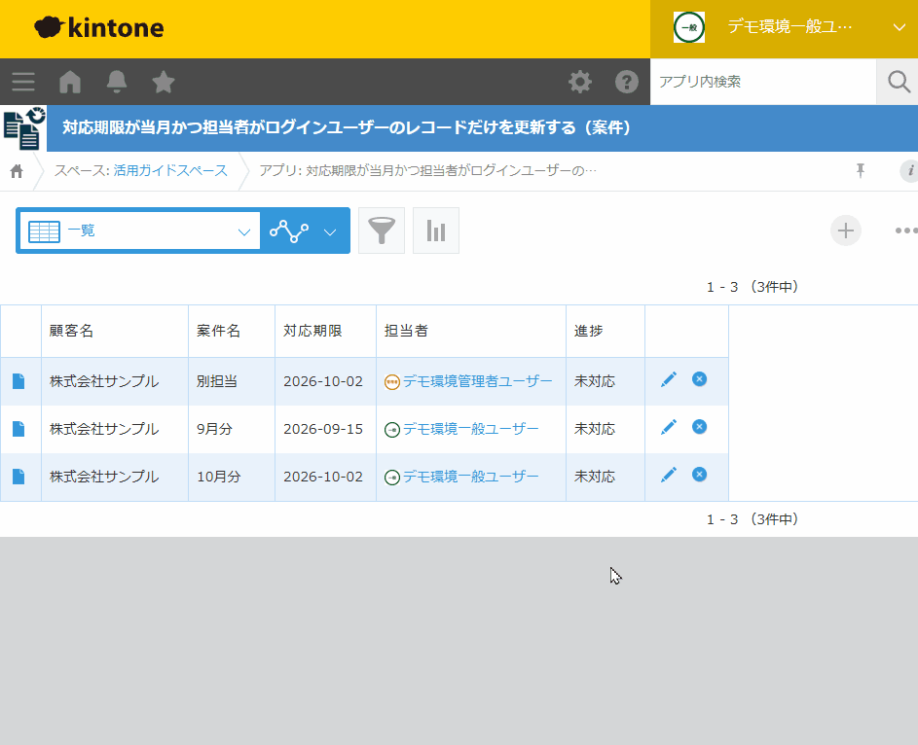Open the options ellipsis menu

point(906,231)
